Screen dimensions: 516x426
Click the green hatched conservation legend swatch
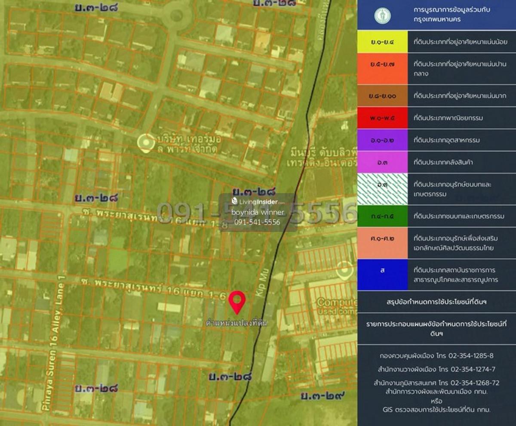382,189
